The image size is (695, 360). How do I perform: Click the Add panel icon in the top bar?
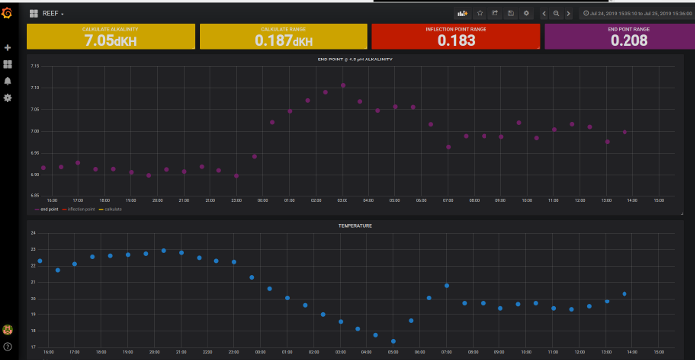463,13
